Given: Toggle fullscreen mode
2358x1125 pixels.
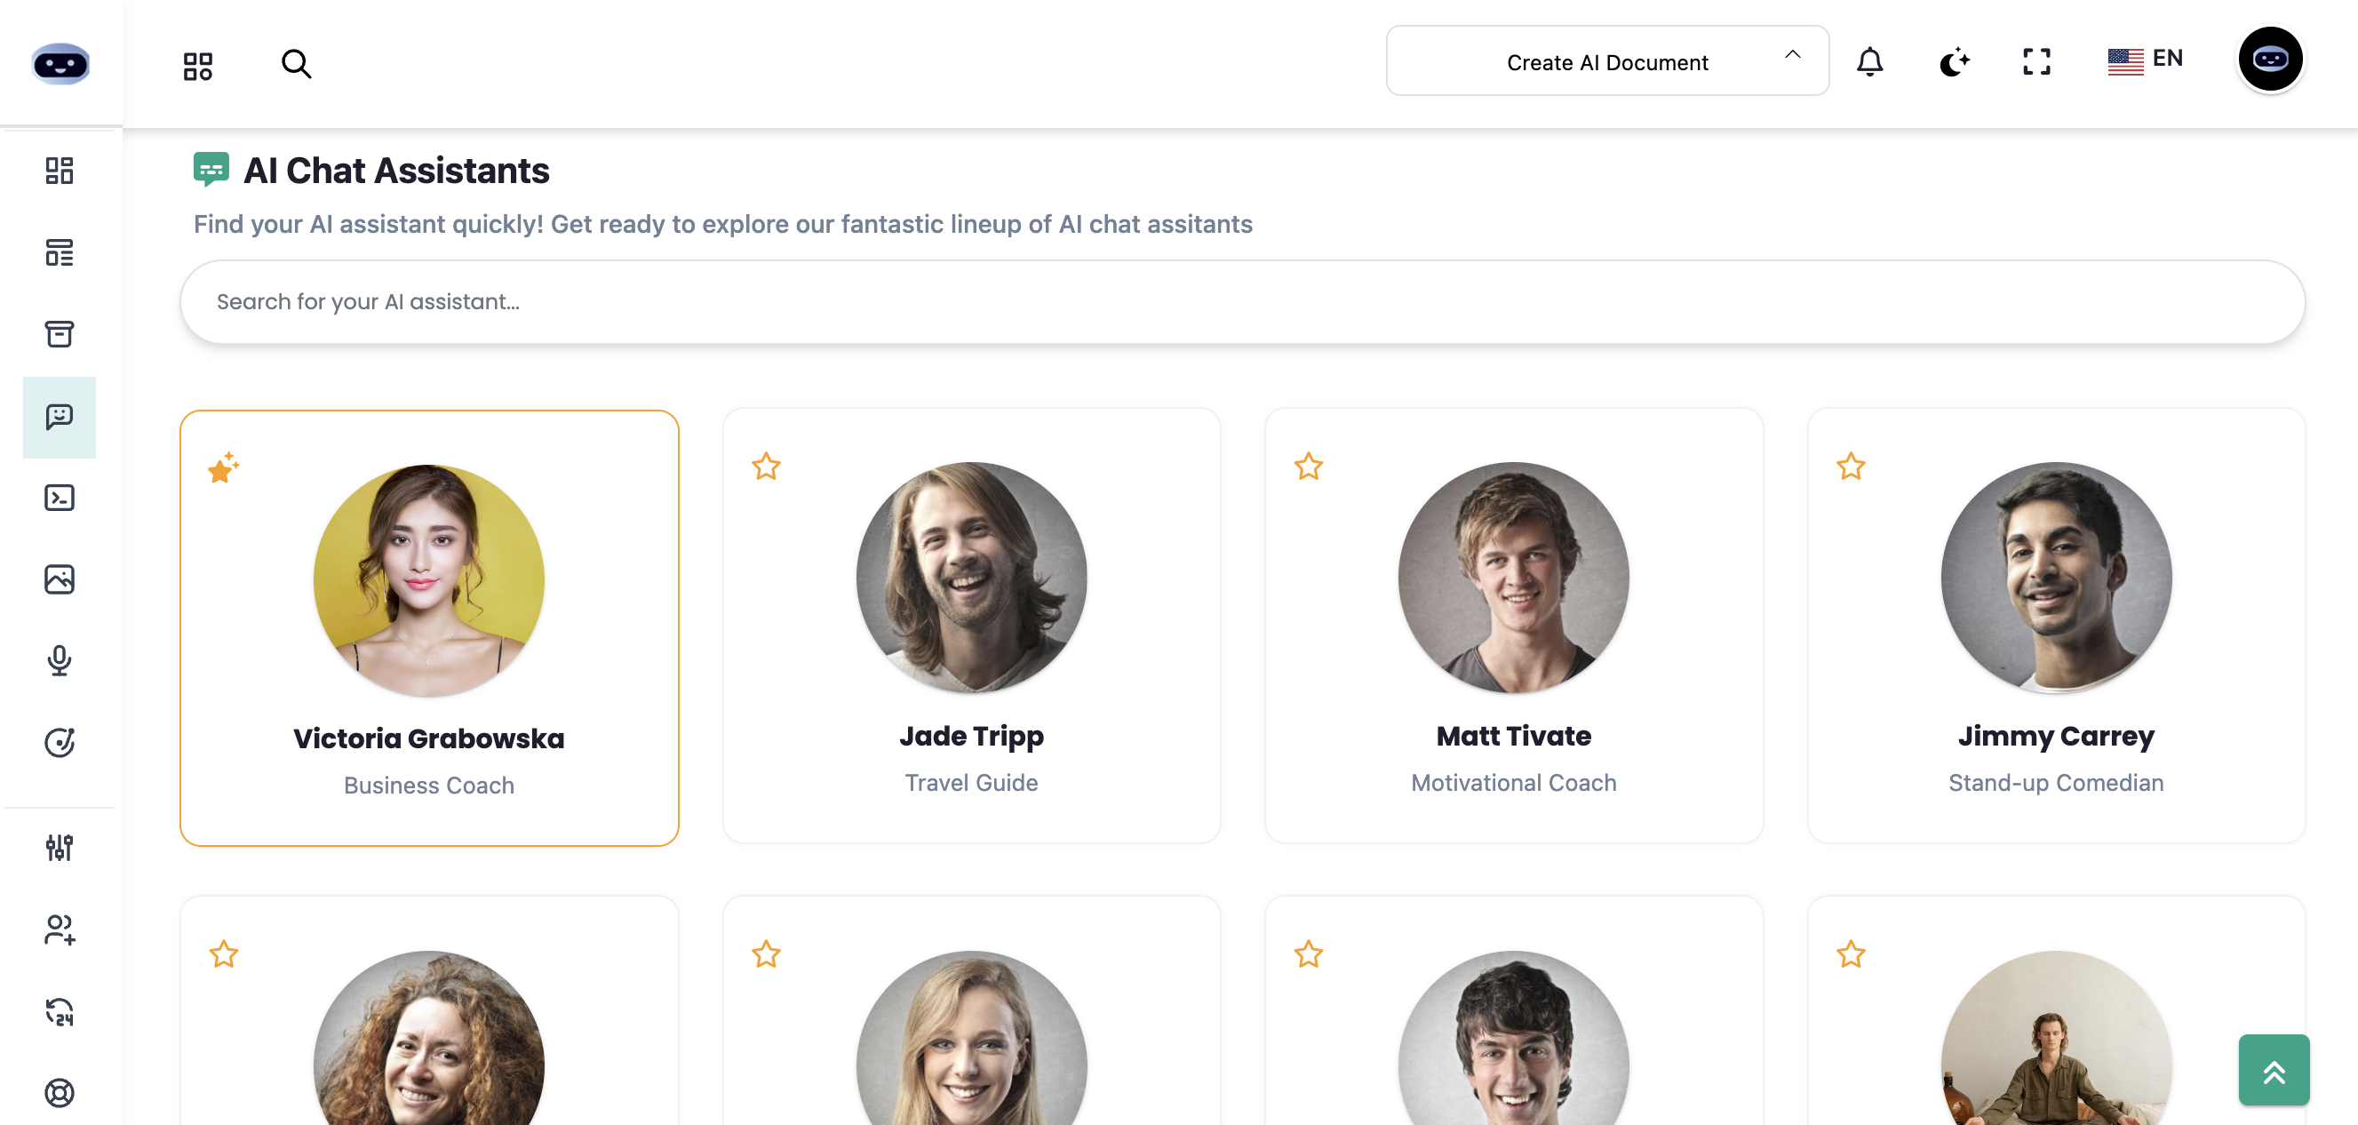Looking at the screenshot, I should click(x=2035, y=61).
